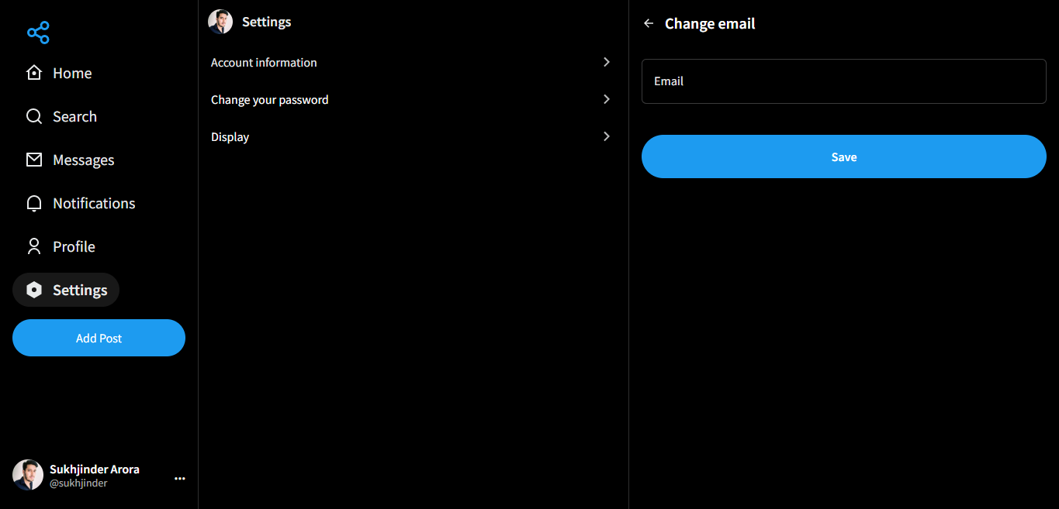
Task: Expand Change your password chevron
Action: coord(607,99)
